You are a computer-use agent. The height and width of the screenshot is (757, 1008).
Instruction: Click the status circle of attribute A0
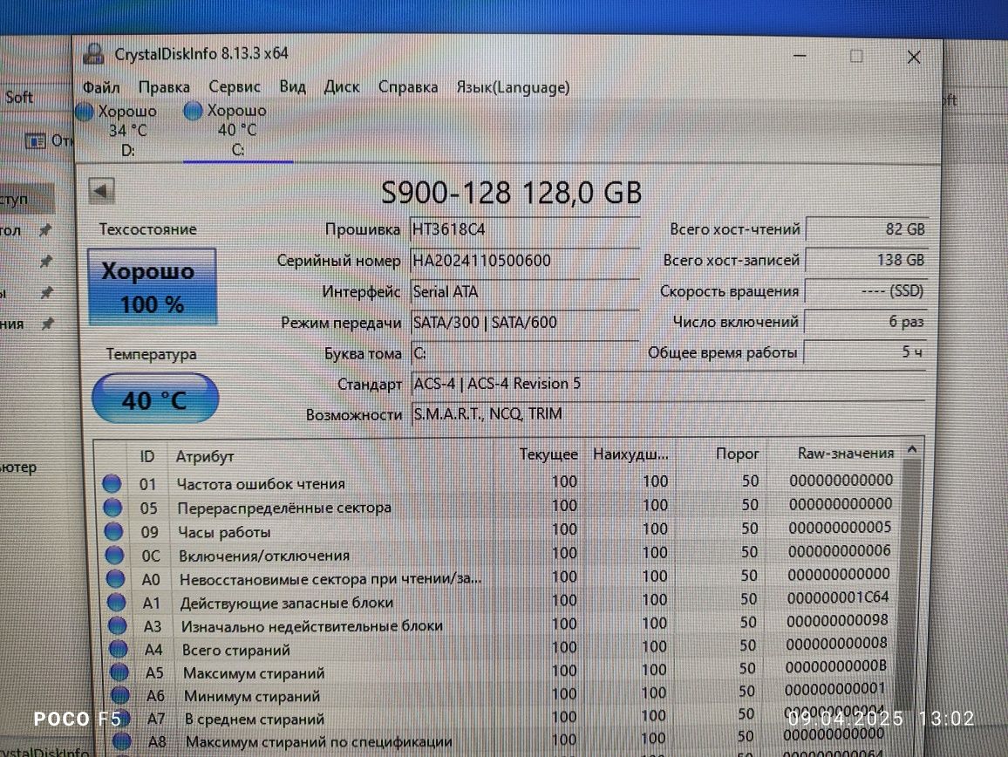(x=116, y=579)
